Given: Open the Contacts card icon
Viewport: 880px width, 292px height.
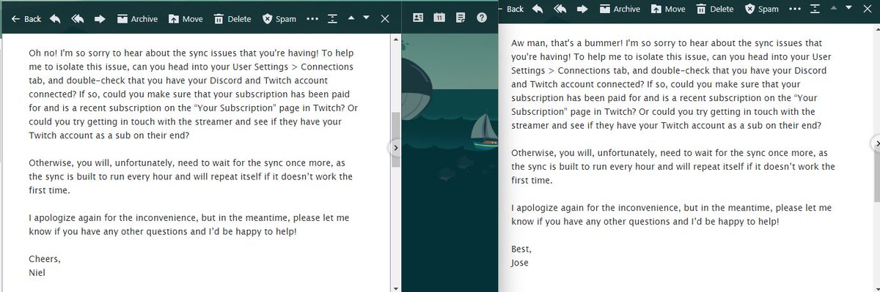Looking at the screenshot, I should [x=419, y=18].
